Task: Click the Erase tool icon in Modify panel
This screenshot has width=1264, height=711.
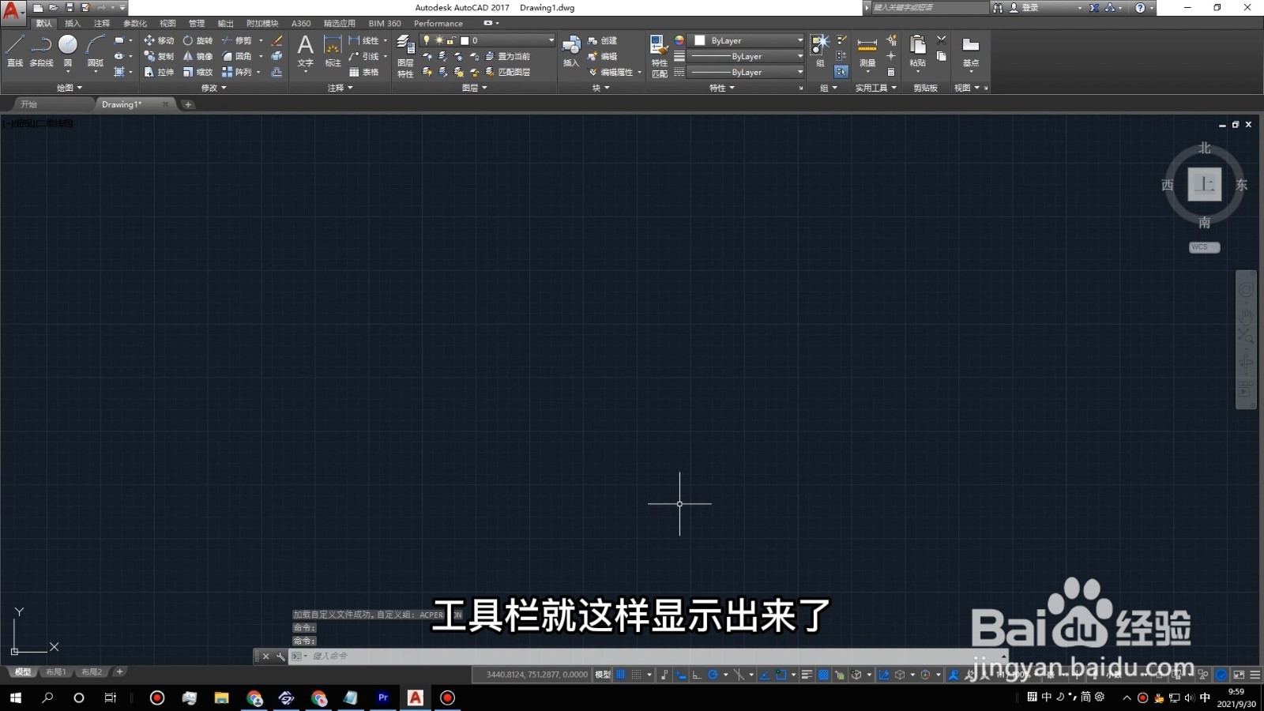Action: tap(276, 40)
